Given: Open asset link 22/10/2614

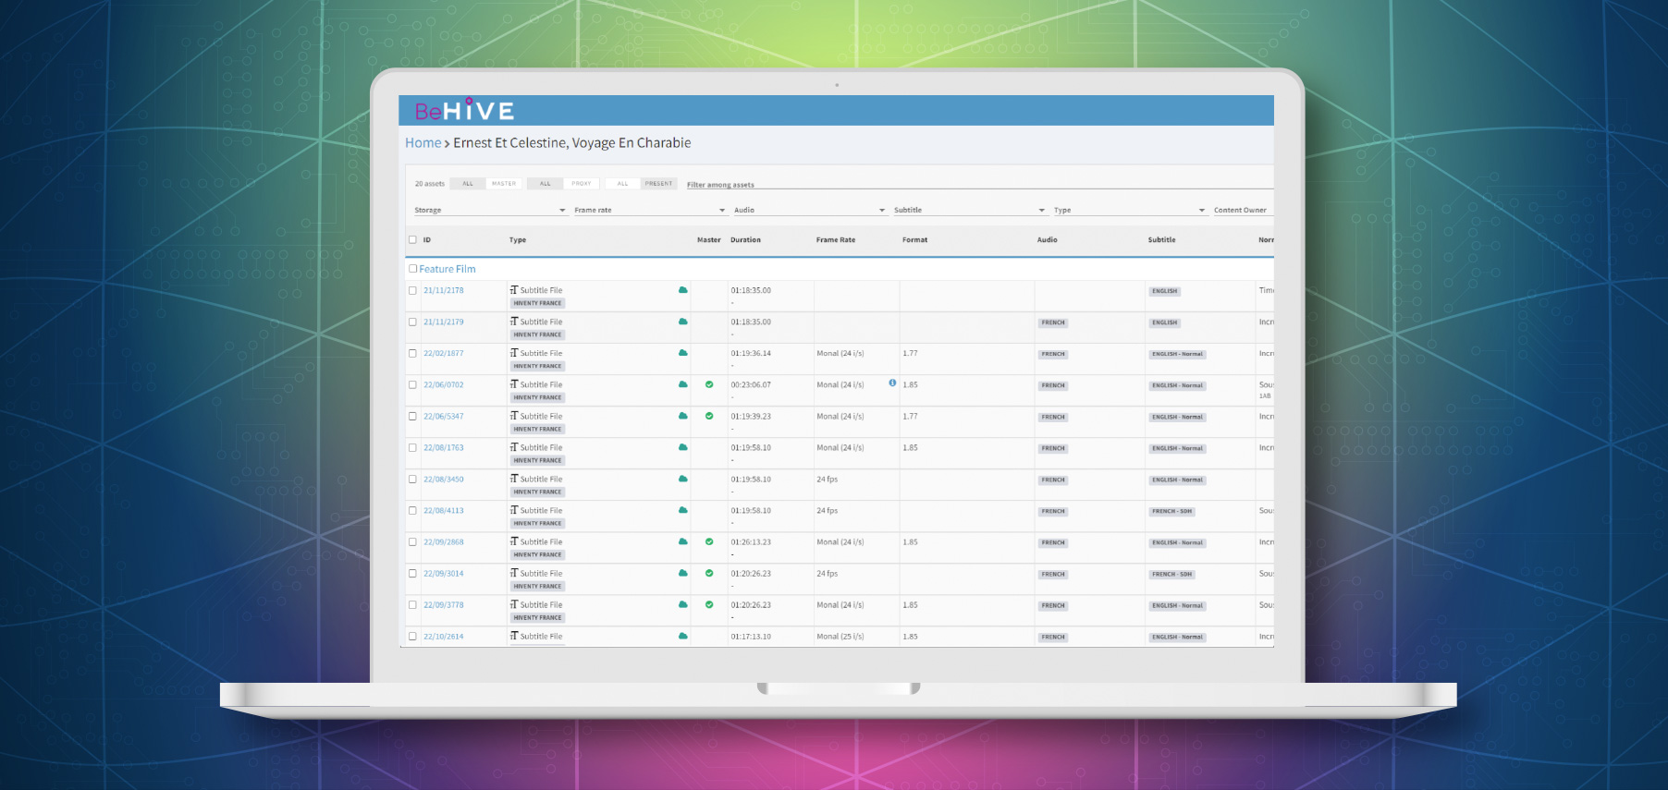Looking at the screenshot, I should point(444,636).
